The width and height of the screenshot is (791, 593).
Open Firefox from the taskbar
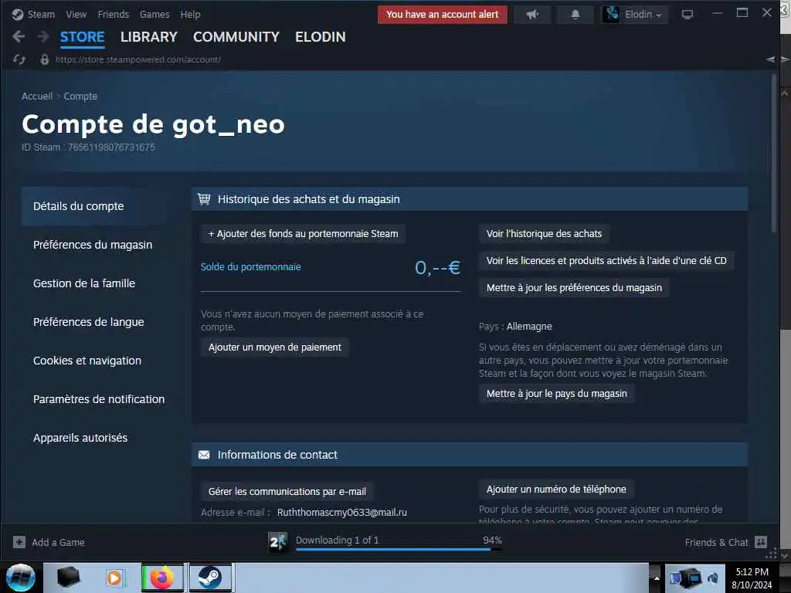161,578
